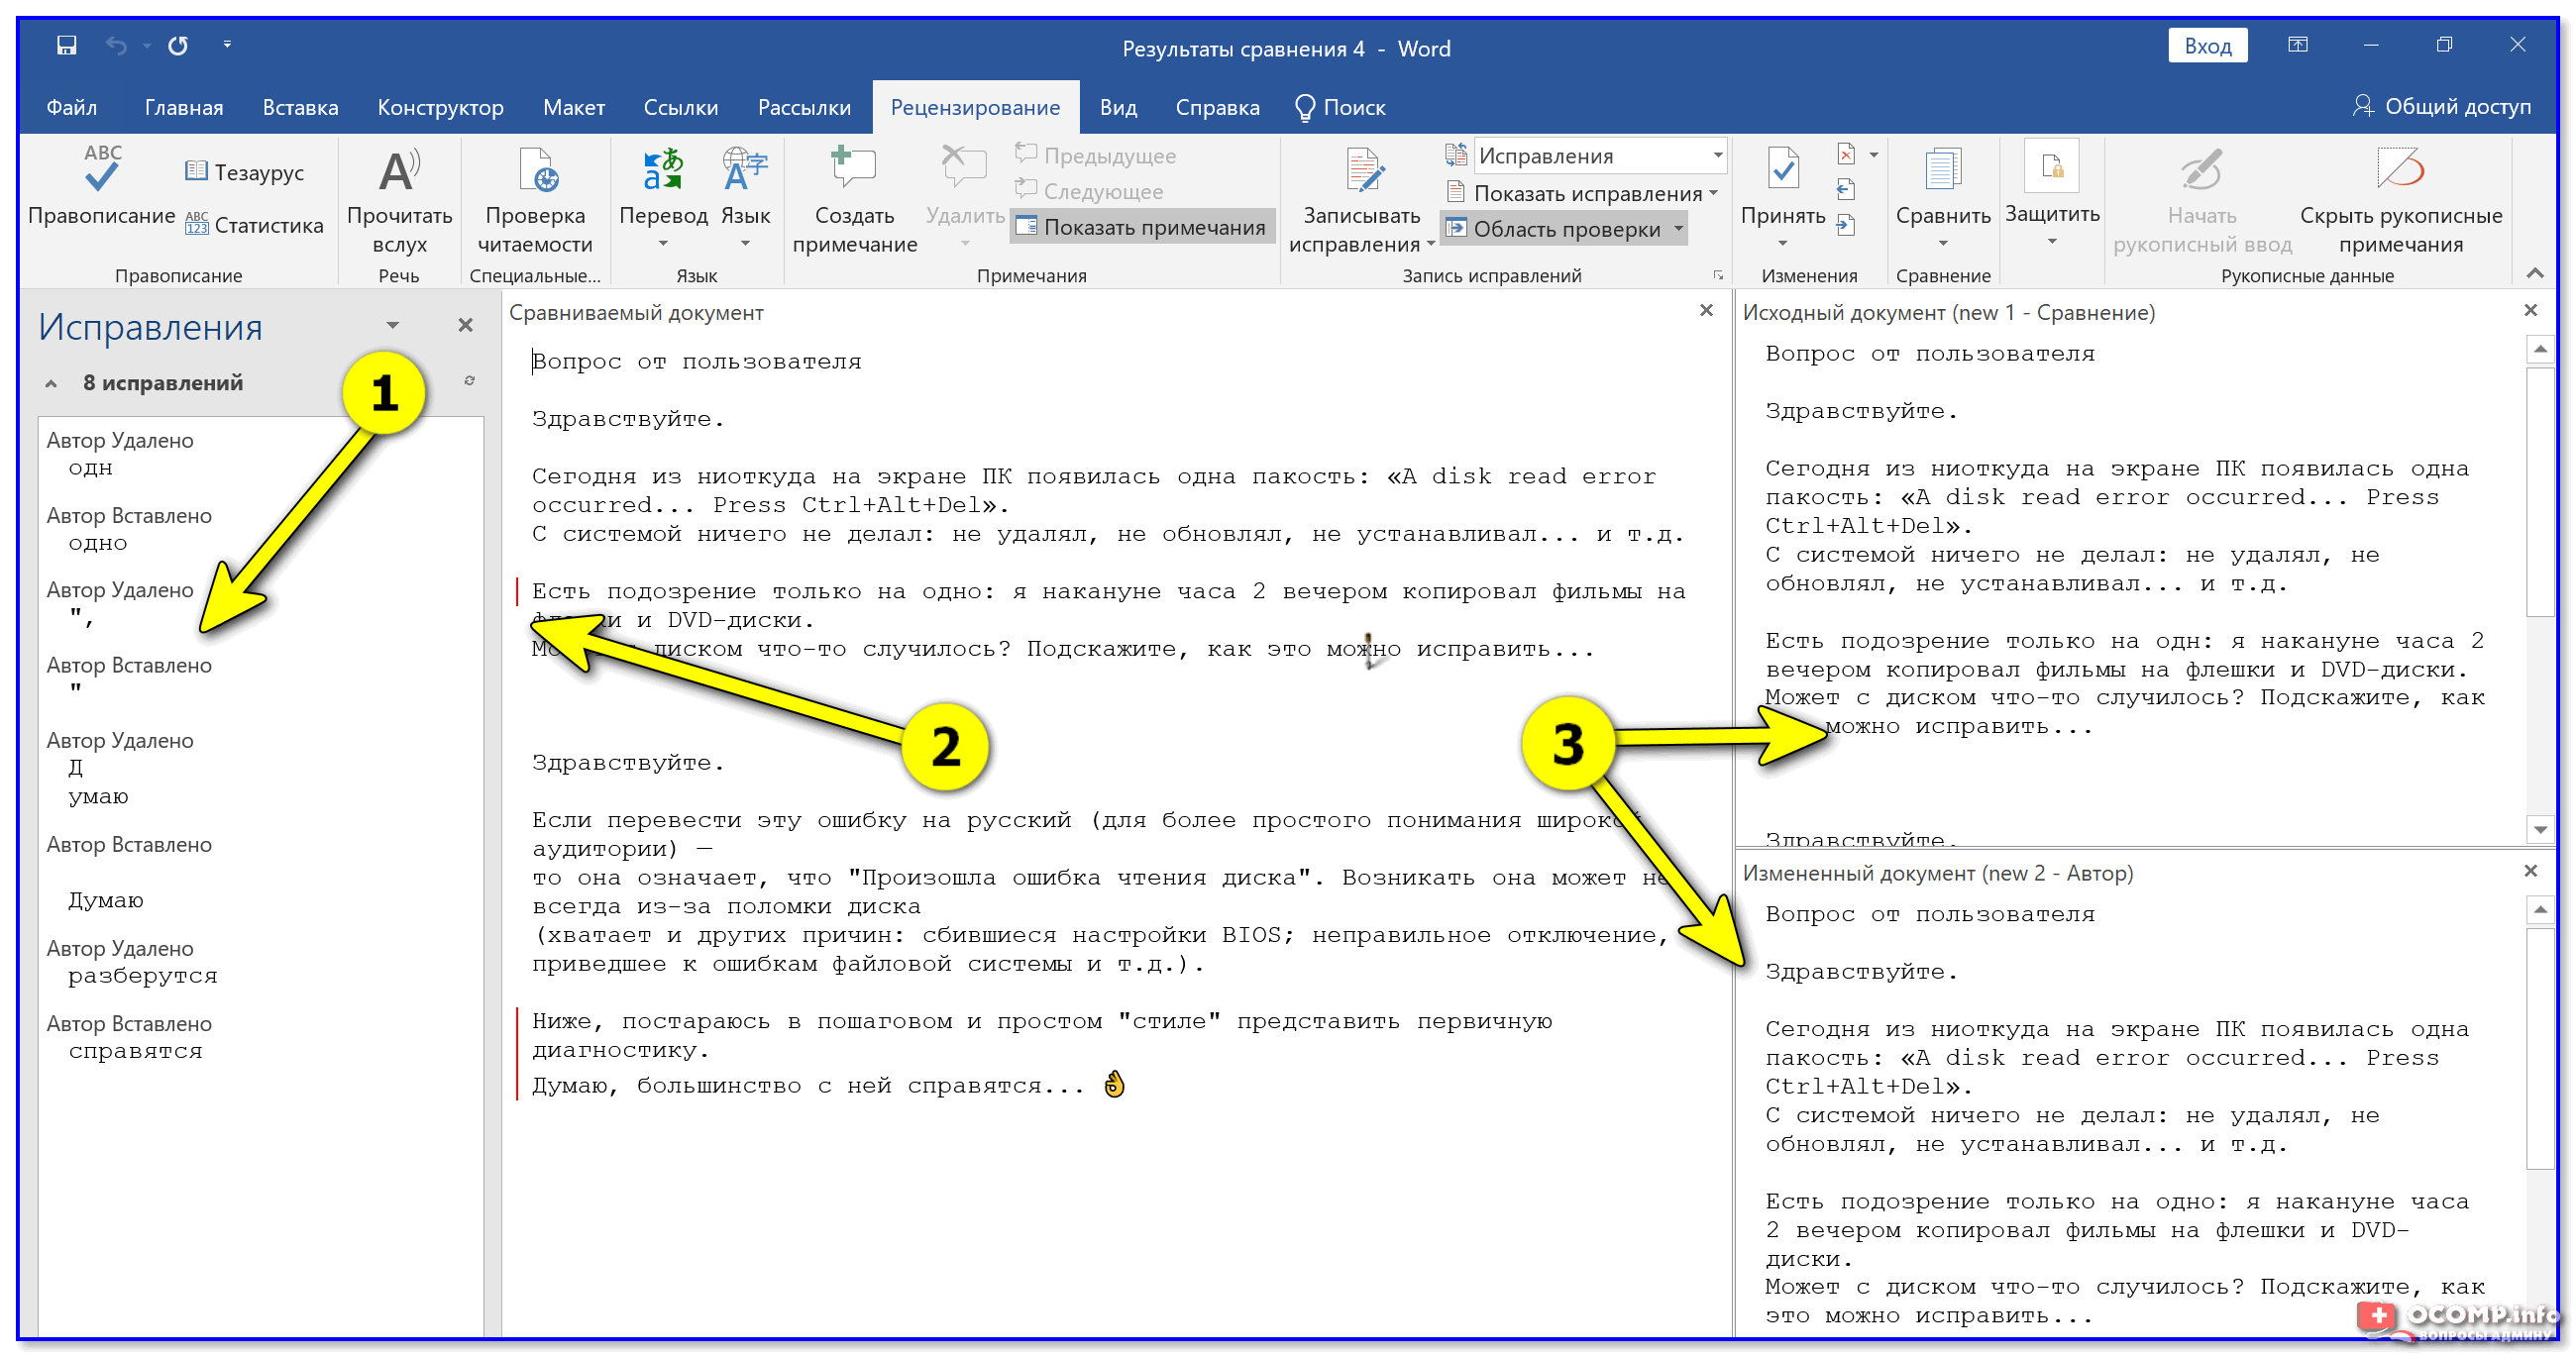The width and height of the screenshot is (2576, 1357).
Task: Click Начать рукописный ввод
Action: (2201, 201)
